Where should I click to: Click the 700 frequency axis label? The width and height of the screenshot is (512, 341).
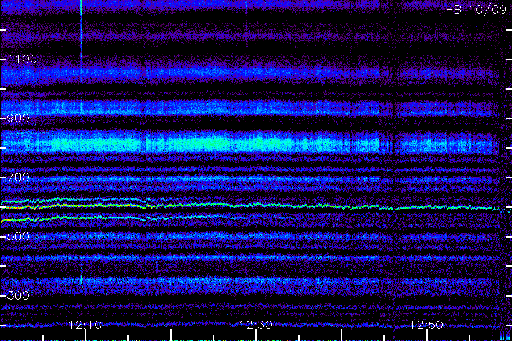pos(18,177)
